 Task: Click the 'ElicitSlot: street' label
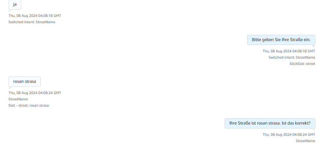pyautogui.click(x=302, y=64)
